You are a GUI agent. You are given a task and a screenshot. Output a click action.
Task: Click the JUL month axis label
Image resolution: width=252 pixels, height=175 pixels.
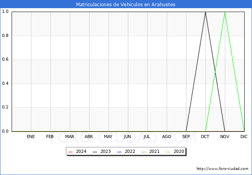pos(147,136)
